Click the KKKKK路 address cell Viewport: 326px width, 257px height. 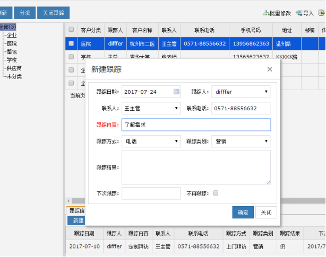tap(287, 57)
